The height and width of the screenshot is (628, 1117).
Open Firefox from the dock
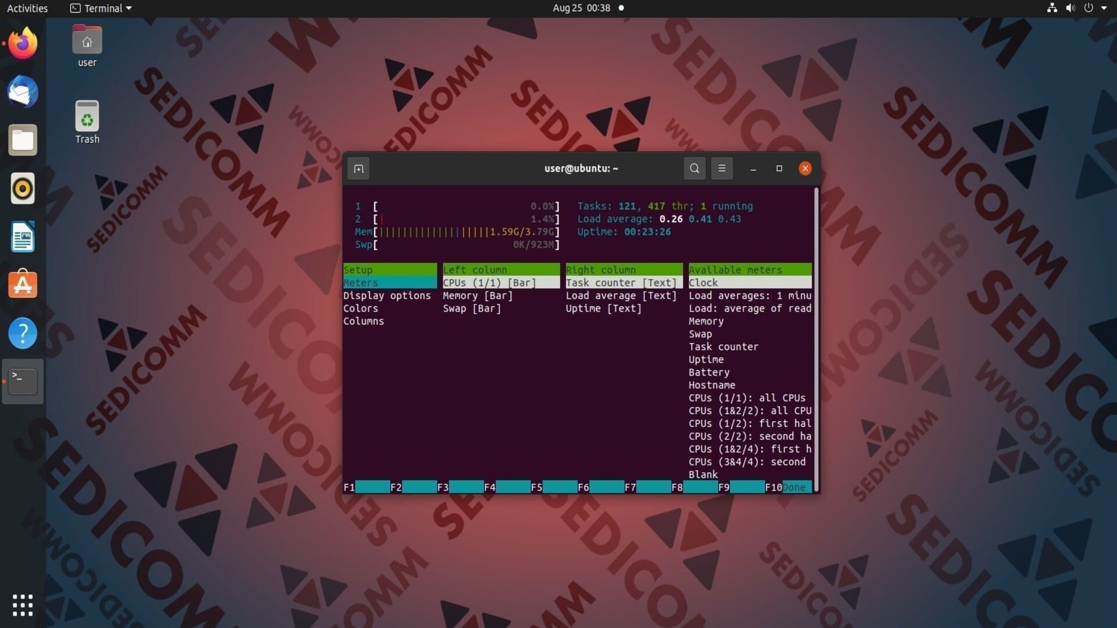pyautogui.click(x=23, y=43)
